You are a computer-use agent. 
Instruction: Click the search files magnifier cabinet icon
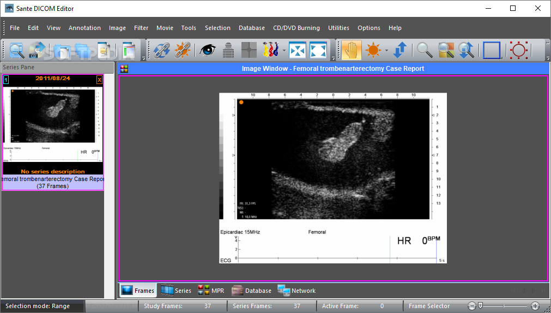click(x=16, y=50)
